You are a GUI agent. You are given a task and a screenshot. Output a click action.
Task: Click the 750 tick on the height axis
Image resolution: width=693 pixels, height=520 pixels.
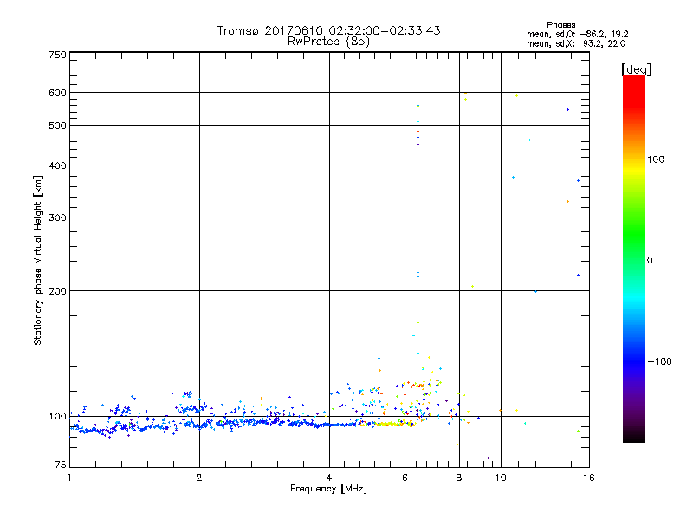tap(57, 55)
